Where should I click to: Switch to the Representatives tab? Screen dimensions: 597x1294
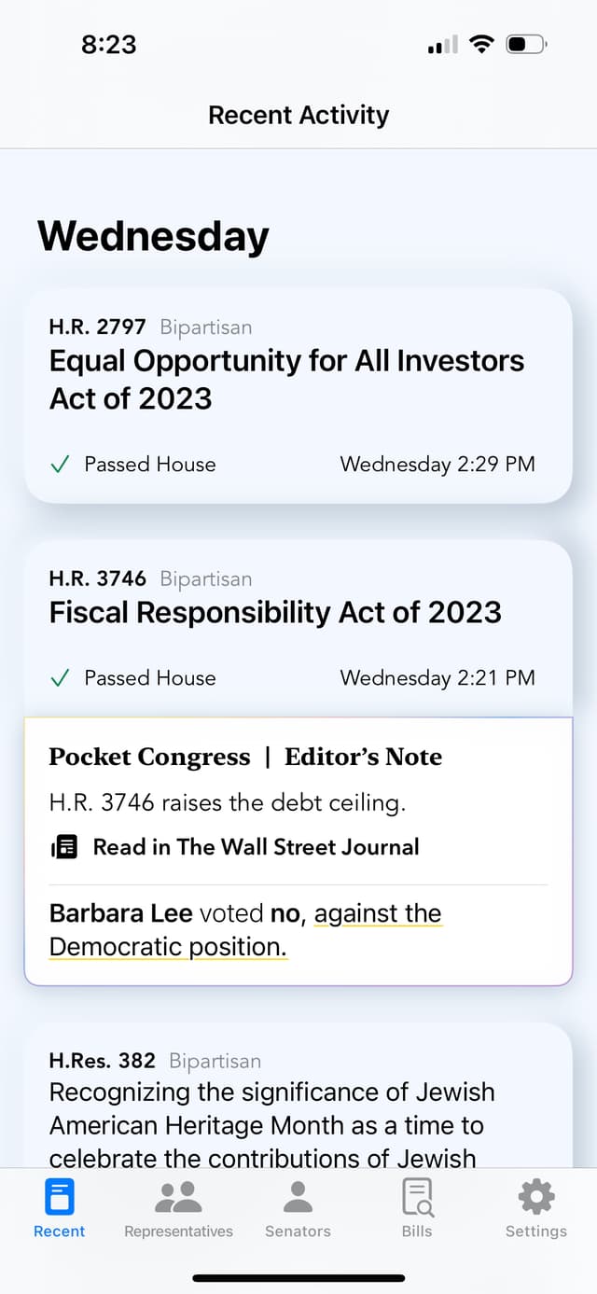point(178,1208)
